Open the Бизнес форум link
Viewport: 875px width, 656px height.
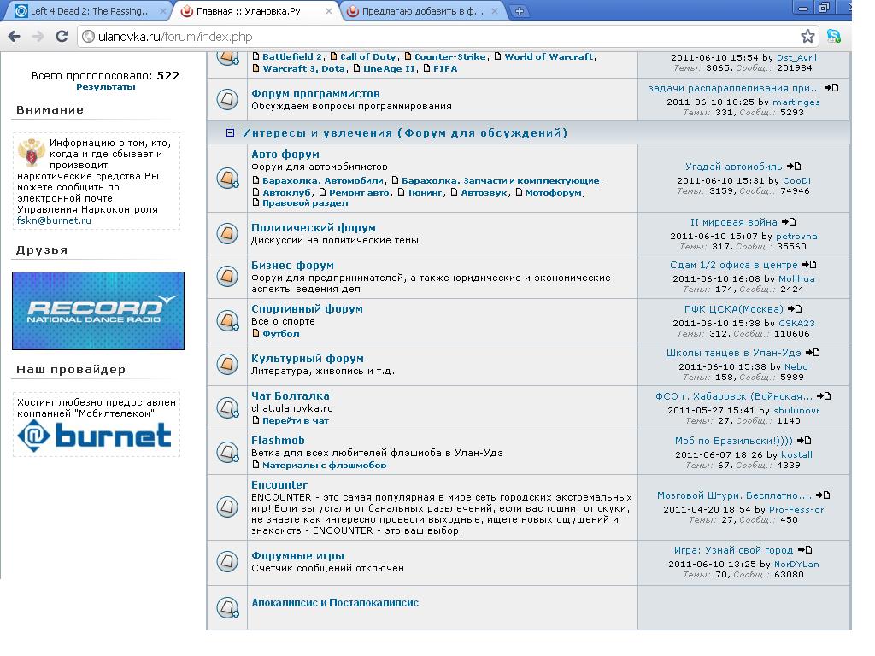click(292, 266)
